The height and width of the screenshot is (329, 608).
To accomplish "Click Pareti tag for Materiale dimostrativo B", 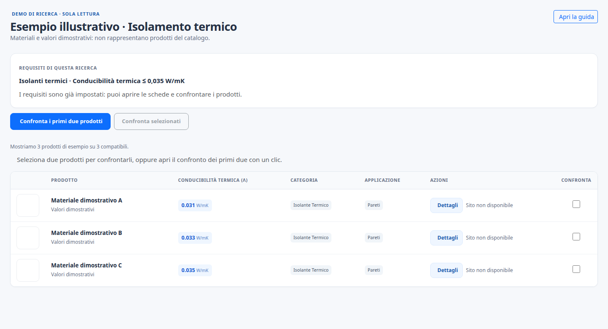I will click(374, 238).
